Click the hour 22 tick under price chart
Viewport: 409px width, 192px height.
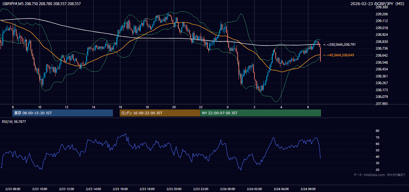pos(201,107)
